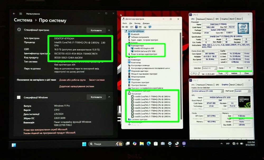Open the Захист системи link
This screenshot has width=264, height=160.
click(x=97, y=80)
